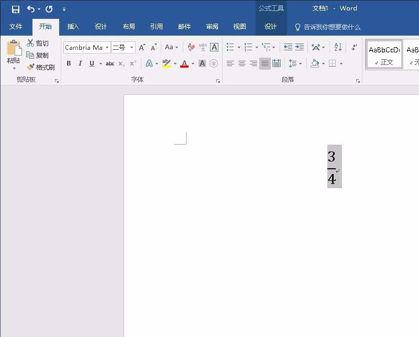Open the 审阅 (Review) ribbon tab
The image size is (419, 337).
(x=212, y=27)
